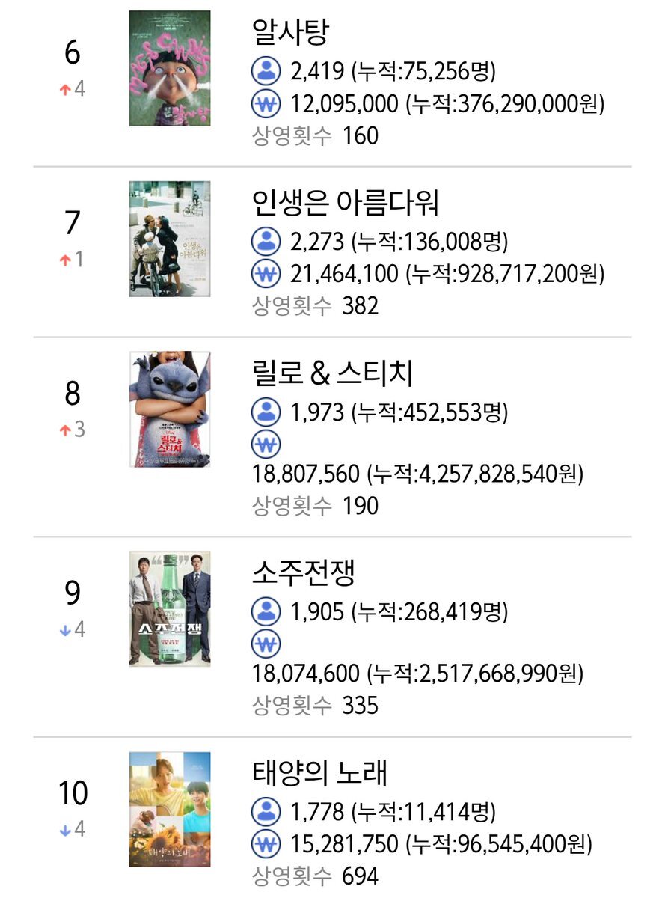The image size is (665, 898).
Task: Open the 소주전쟁 movie title link
Action: coord(304,572)
